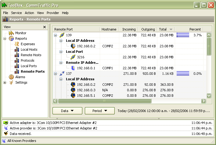Click the computer icon beside 192.168.0.3
216x145 pixels.
73,90
